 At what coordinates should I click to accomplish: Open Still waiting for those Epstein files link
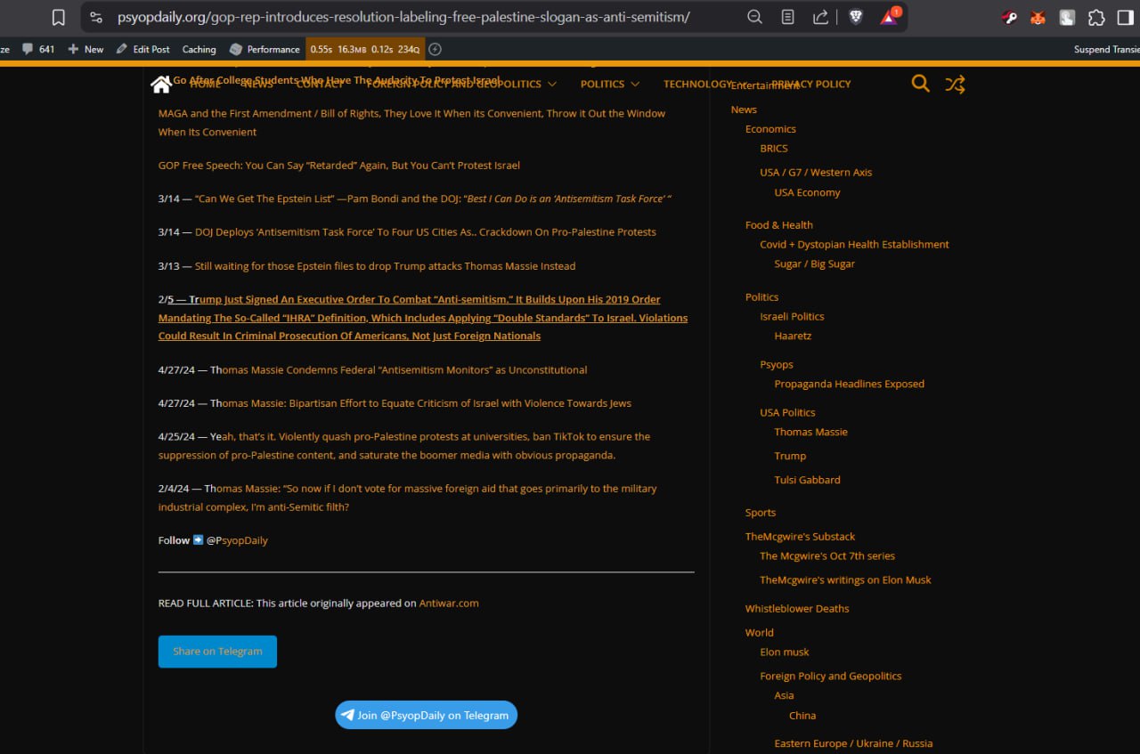coord(385,266)
